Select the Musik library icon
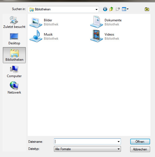The width and height of the screenshot is (155, 157). [36, 36]
